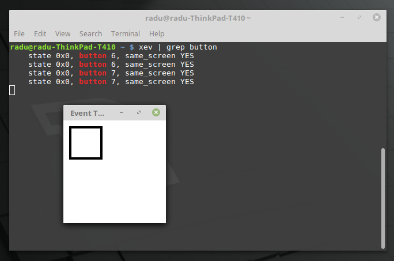Viewport: 394px width, 261px height.
Task: Open the Terminal menu
Action: 126,33
